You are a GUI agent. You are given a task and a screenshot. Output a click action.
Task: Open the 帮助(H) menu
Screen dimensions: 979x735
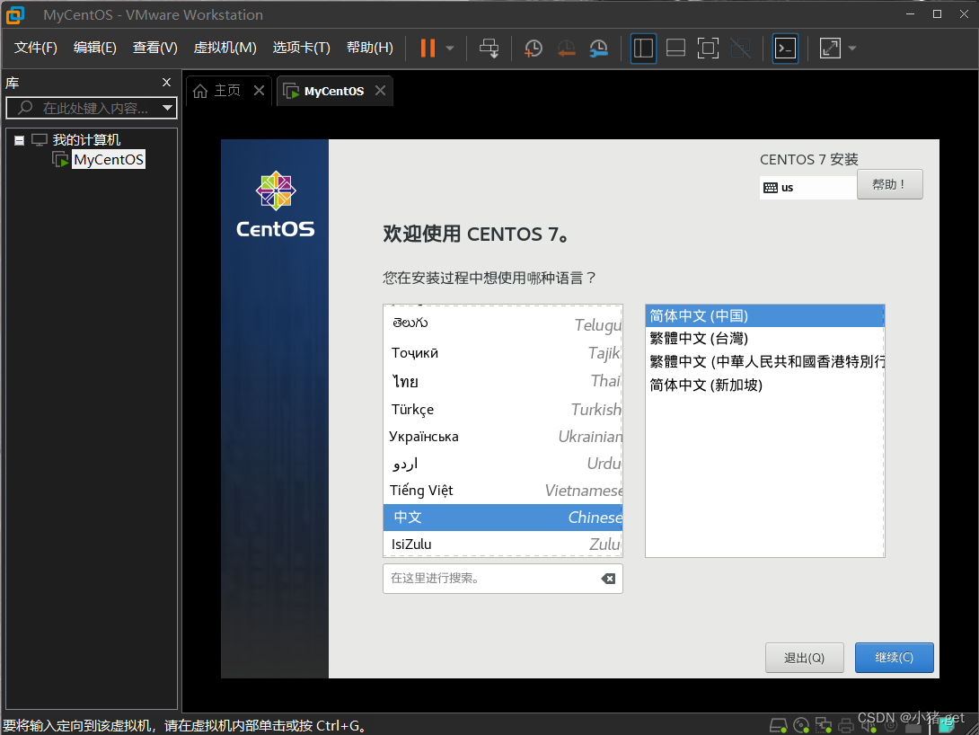[x=370, y=48]
